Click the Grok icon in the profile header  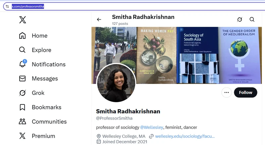239,20
